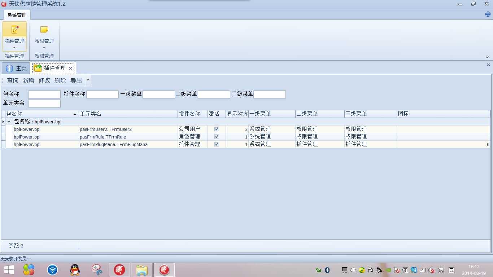Viewport: 493px width, 277px height.
Task: Close the 插件管理 tab
Action: coord(70,68)
